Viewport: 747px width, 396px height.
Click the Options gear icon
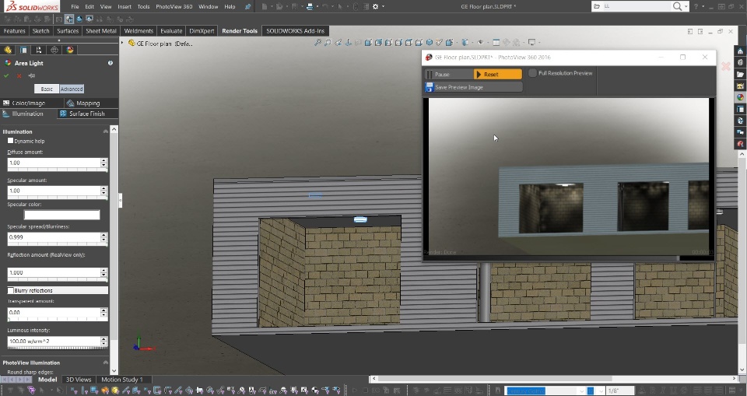click(375, 7)
